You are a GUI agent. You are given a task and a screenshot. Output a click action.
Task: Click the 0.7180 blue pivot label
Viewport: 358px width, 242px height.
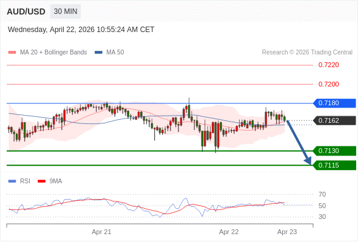(x=334, y=103)
